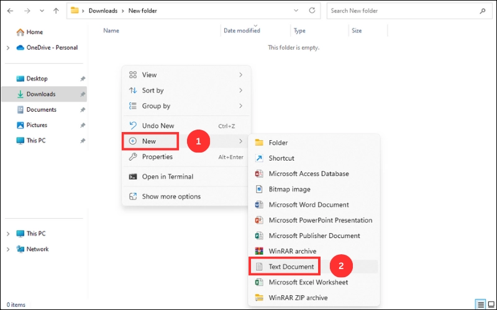Click the Microsoft Word Document icon
This screenshot has height=310, width=497.
(259, 205)
